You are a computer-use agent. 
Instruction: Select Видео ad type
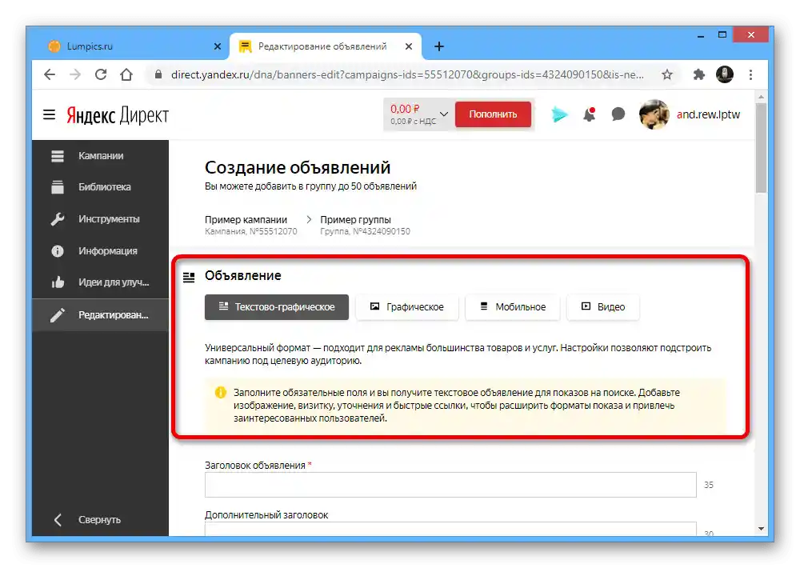coord(603,307)
